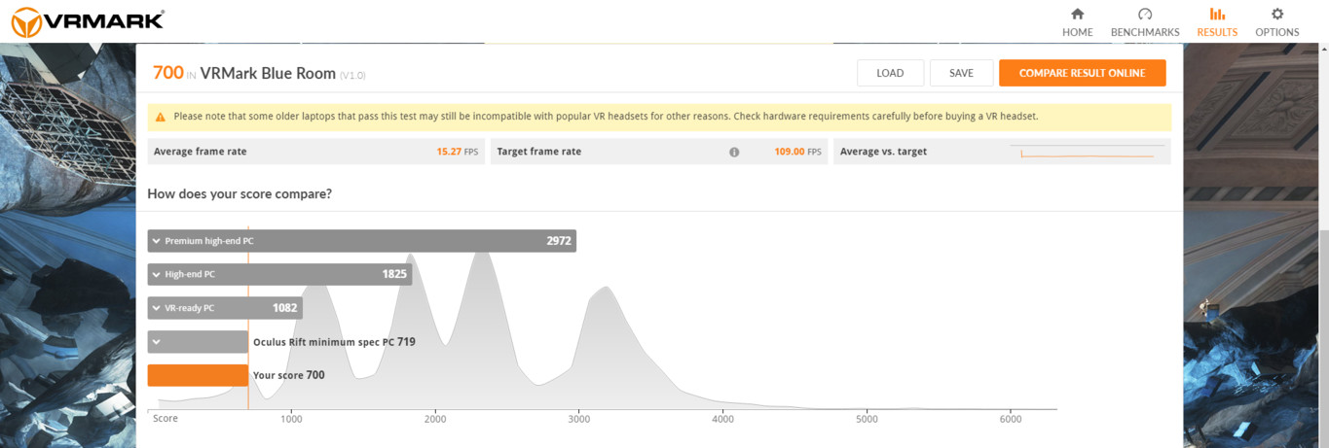Click the Results bar chart icon
This screenshot has height=448, width=1329.
click(1217, 14)
